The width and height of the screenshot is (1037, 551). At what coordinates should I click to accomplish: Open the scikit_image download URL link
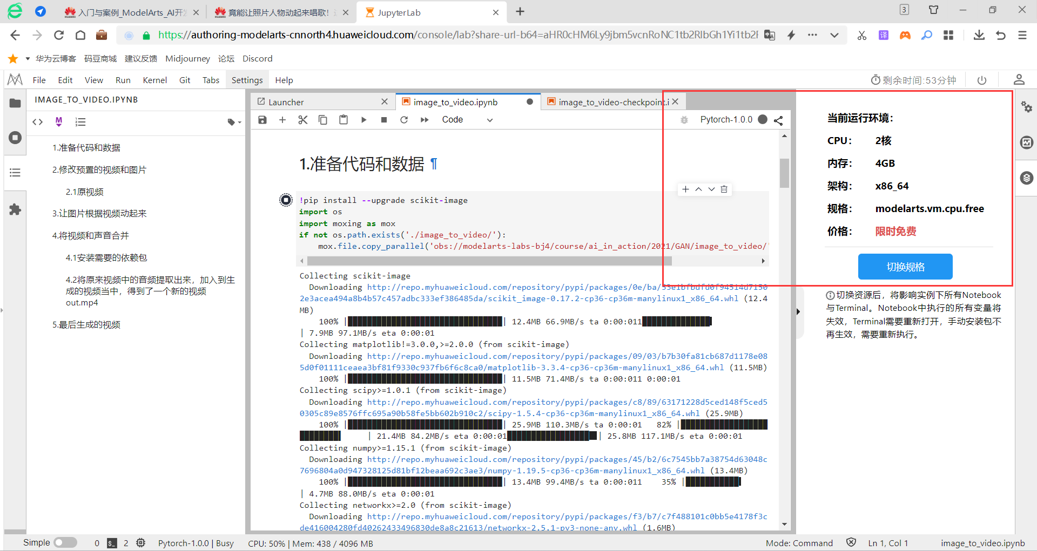pos(534,292)
